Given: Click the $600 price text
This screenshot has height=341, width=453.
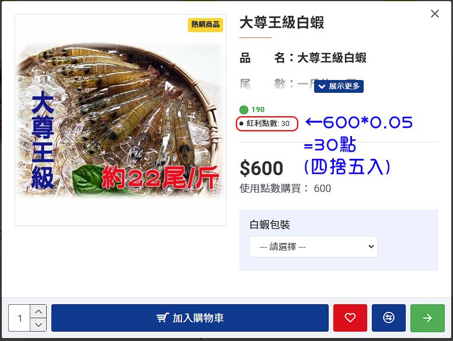Looking at the screenshot, I should pyautogui.click(x=262, y=168).
